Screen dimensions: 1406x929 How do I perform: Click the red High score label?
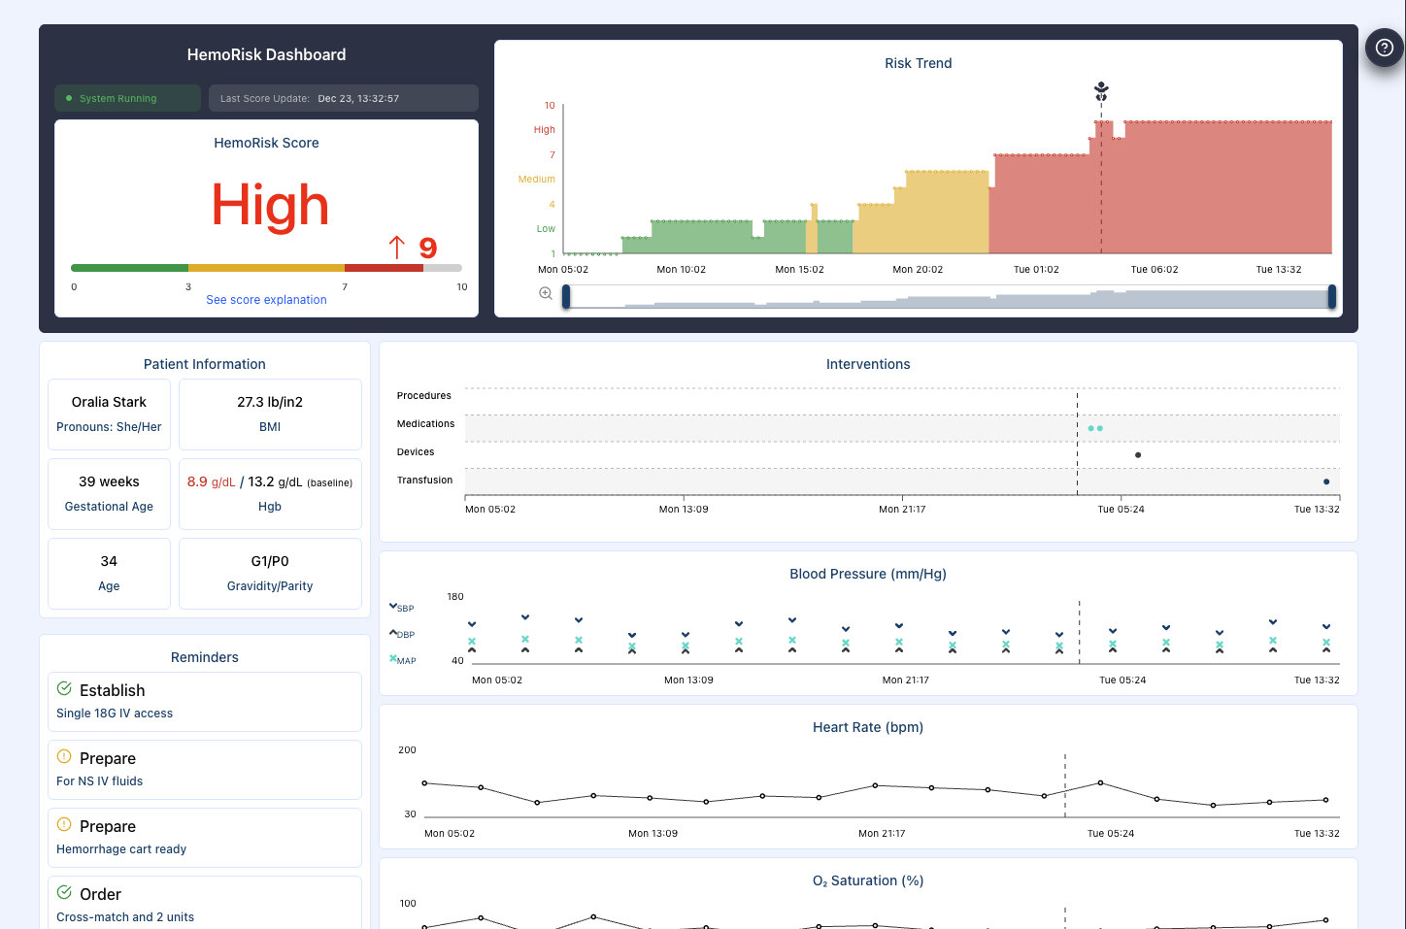point(269,206)
